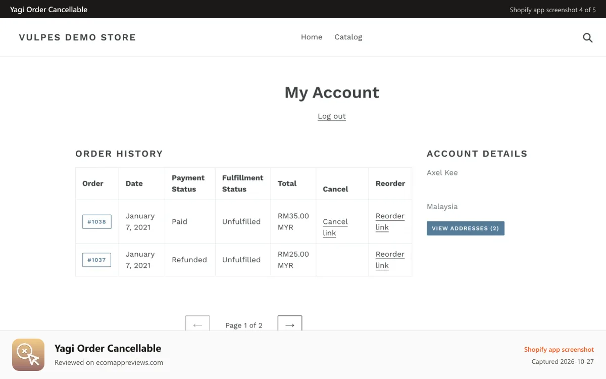Open order #1037
Image resolution: width=606 pixels, height=379 pixels.
96,260
